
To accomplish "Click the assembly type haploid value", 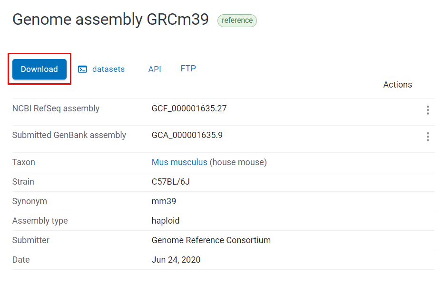I will tap(165, 221).
